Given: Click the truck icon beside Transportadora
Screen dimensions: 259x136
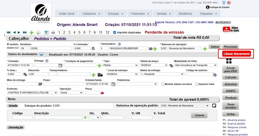Looking at the screenshot, I should [x=100, y=75].
